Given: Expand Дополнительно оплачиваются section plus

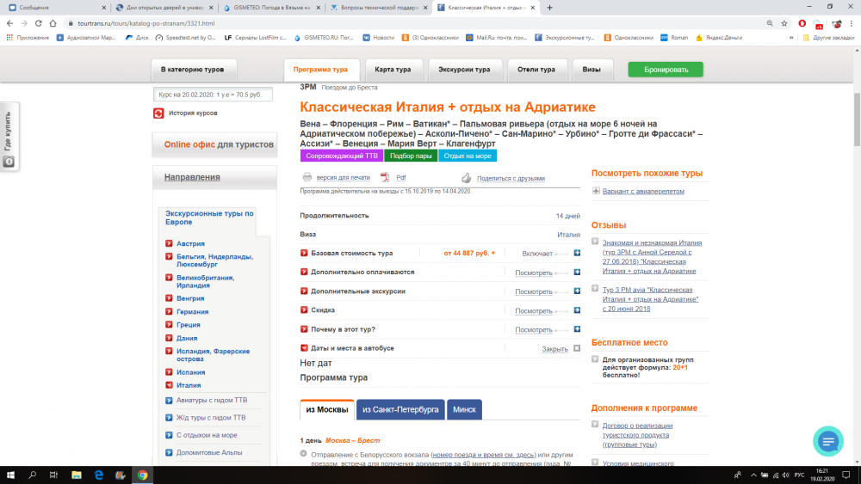Looking at the screenshot, I should (577, 272).
